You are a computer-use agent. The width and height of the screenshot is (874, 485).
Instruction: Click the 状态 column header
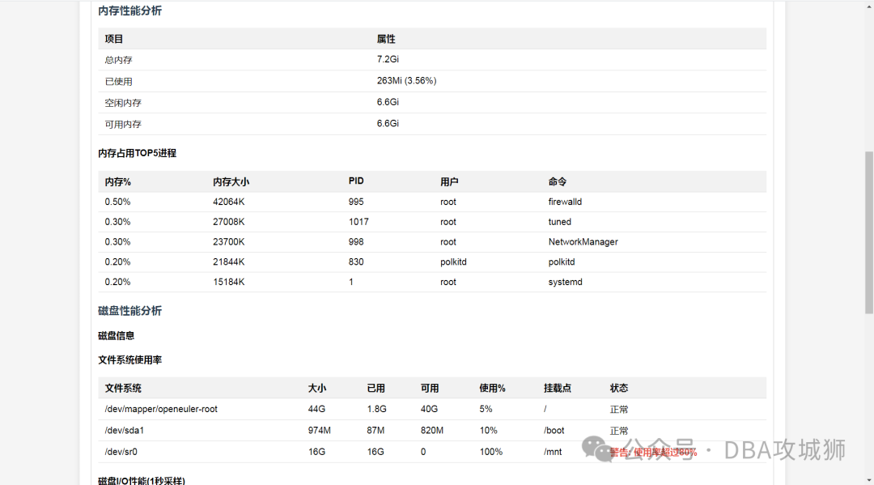(619, 388)
